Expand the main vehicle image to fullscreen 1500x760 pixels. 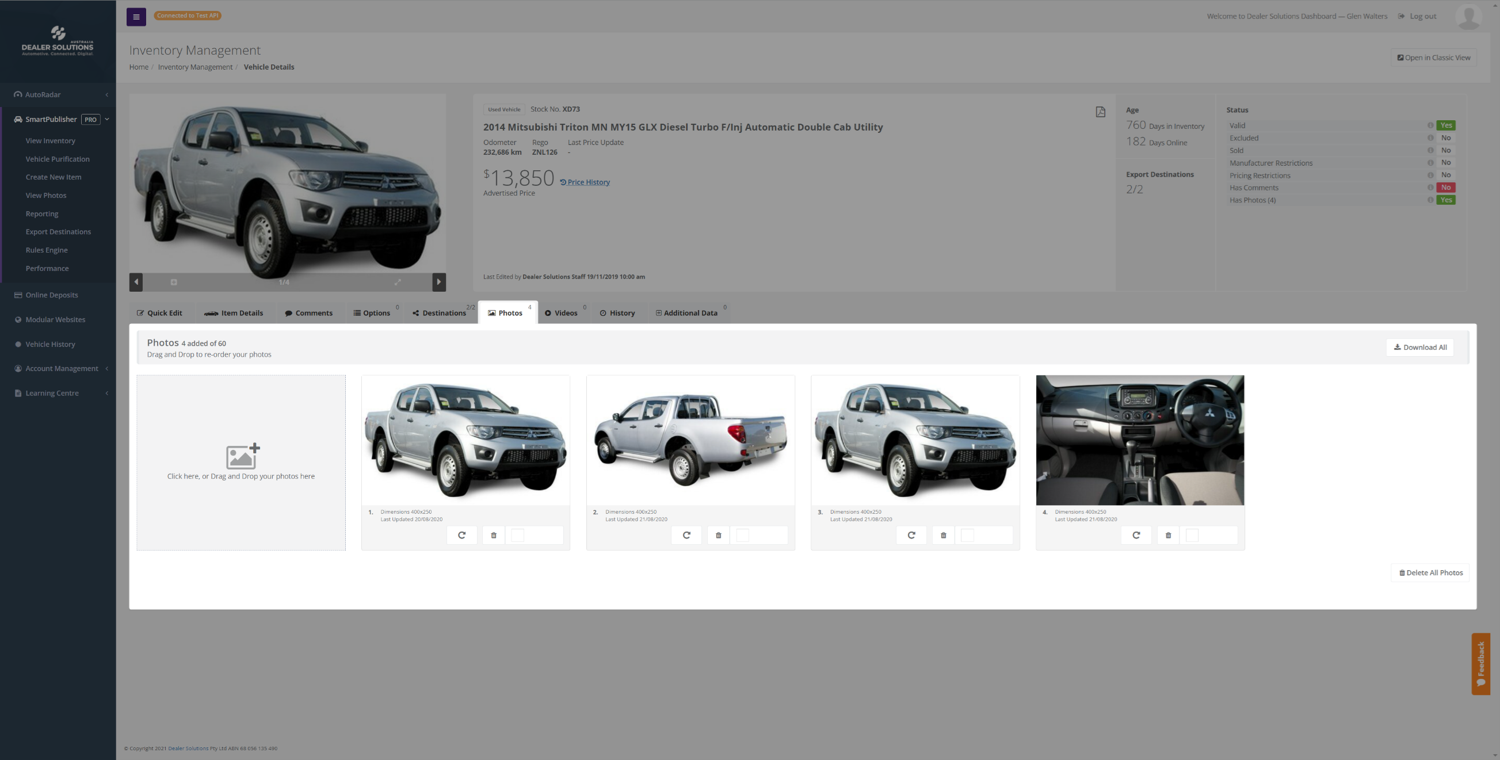click(x=398, y=282)
